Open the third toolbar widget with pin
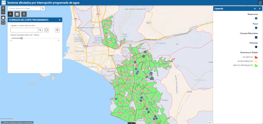The image size is (263, 124). tap(24, 14)
